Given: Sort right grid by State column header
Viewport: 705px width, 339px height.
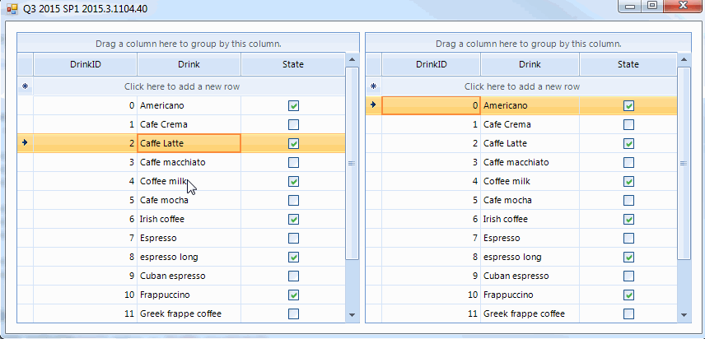Looking at the screenshot, I should (628, 64).
